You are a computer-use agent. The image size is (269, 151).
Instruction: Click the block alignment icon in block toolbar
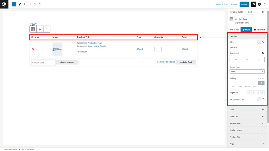(x=40, y=29)
